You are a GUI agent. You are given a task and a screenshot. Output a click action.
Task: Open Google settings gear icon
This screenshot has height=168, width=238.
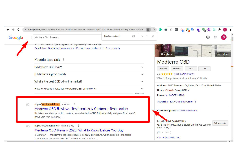(208, 37)
